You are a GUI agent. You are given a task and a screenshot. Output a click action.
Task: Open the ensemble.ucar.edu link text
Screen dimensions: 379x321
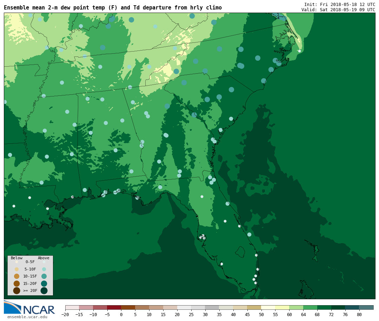click(27, 317)
